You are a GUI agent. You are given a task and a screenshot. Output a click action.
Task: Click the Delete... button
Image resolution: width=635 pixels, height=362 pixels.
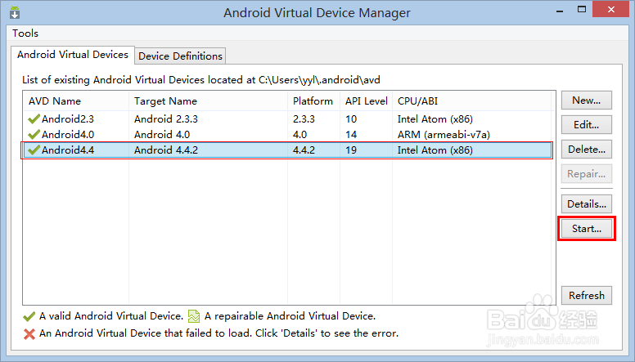pyautogui.click(x=586, y=150)
